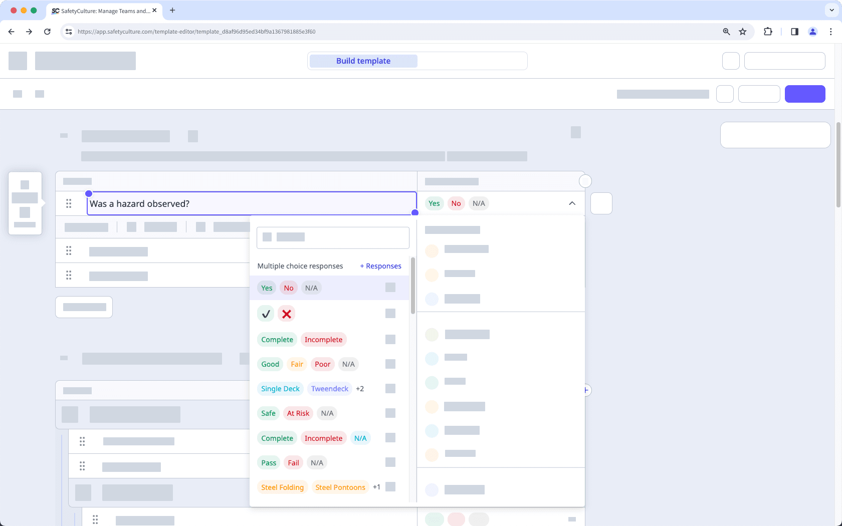Open the + Responses link

click(x=380, y=266)
